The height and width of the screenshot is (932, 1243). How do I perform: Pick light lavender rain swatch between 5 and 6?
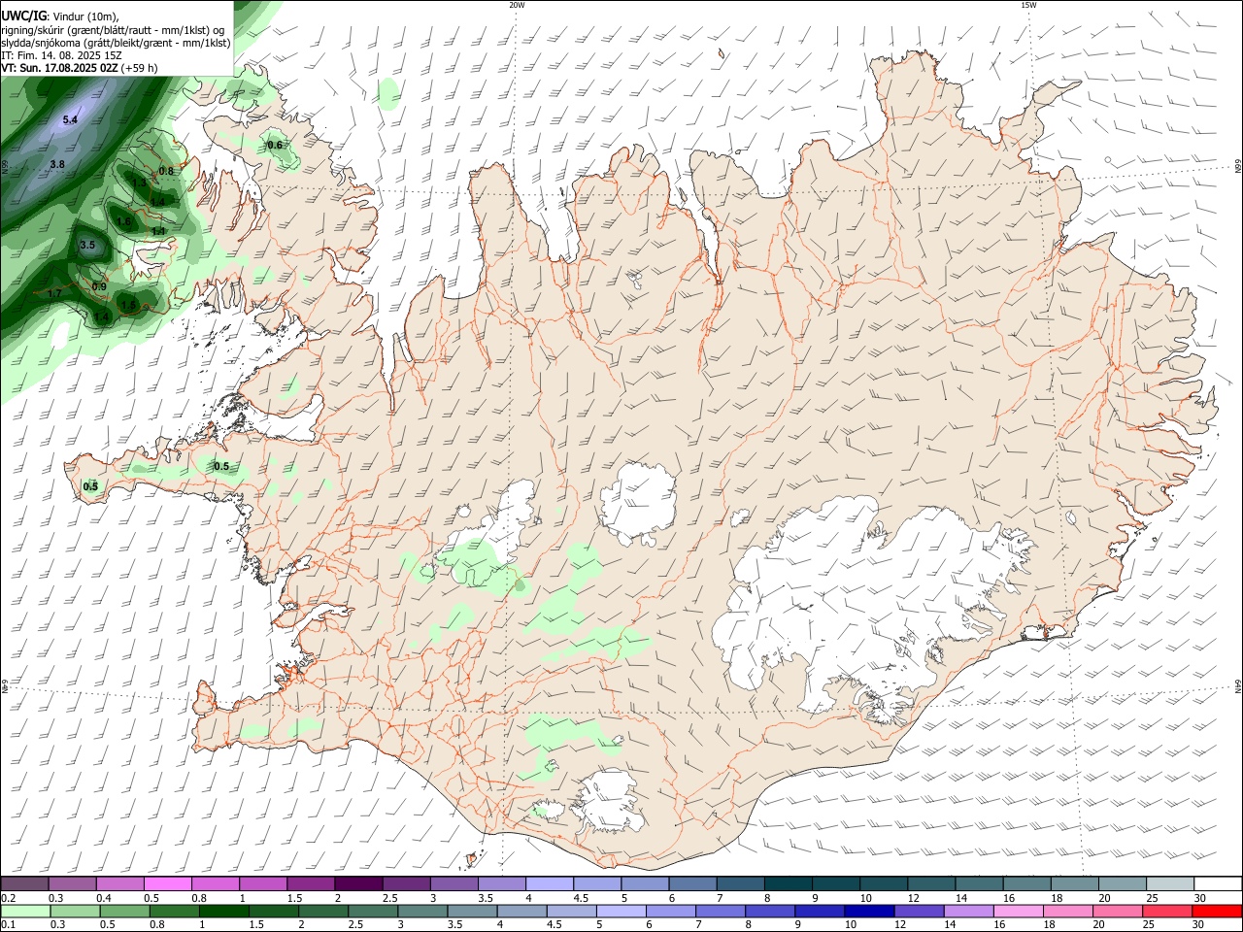[621, 911]
